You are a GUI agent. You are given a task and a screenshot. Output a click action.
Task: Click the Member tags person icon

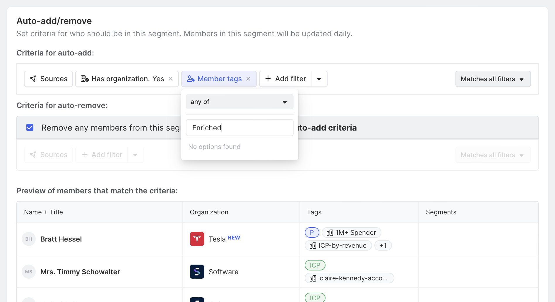coord(191,79)
